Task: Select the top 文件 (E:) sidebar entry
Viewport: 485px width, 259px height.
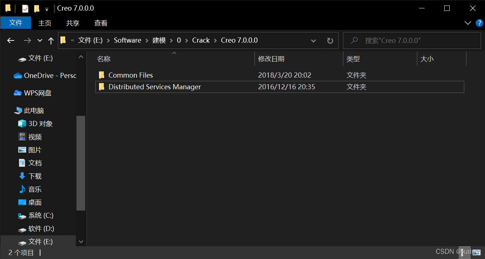Action: 35,58
